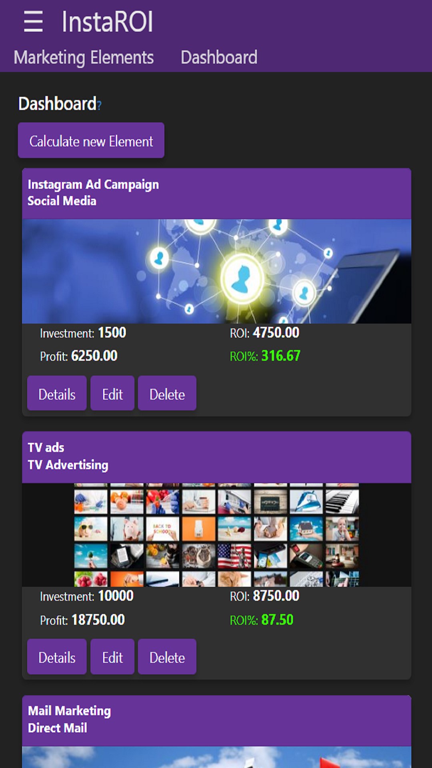Click the InstaROI app title
The width and height of the screenshot is (432, 768).
[x=107, y=22]
